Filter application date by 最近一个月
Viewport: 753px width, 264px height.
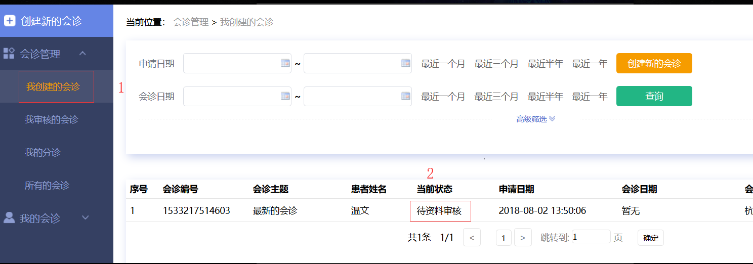pos(443,64)
